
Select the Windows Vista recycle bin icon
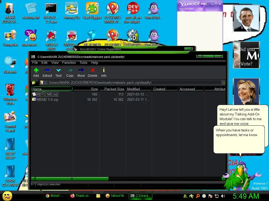pyautogui.click(x=10, y=94)
